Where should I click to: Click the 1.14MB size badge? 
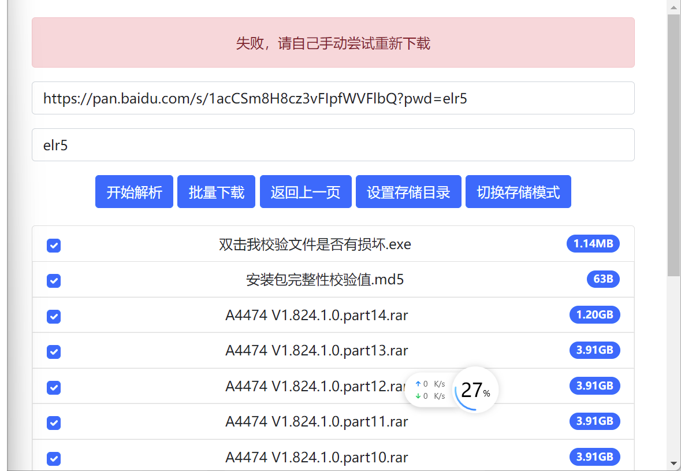[x=593, y=243]
